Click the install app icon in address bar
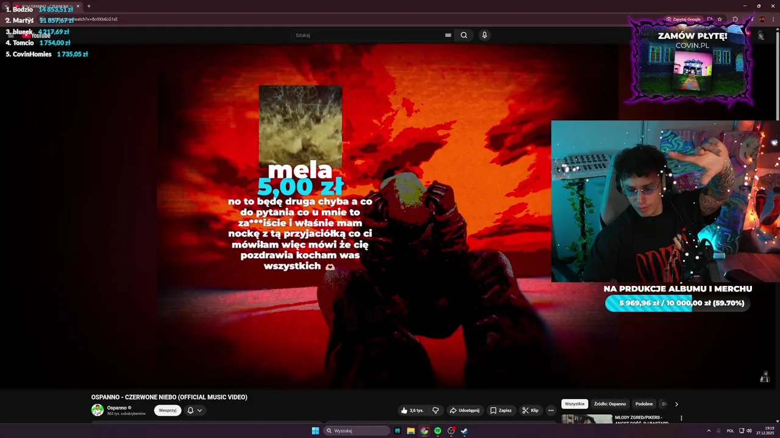Image resolution: width=780 pixels, height=438 pixels. 709,19
